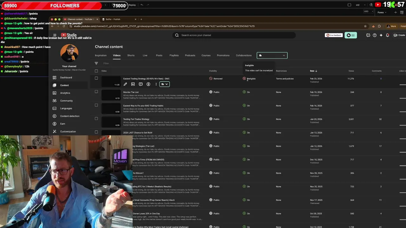Open the browser extensions puzzle icon
406x228 pixels.
tap(379, 26)
